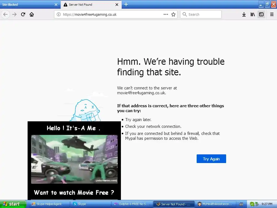Close the Site Blocked tab
This screenshot has height=208, width=277.
(x=56, y=5)
